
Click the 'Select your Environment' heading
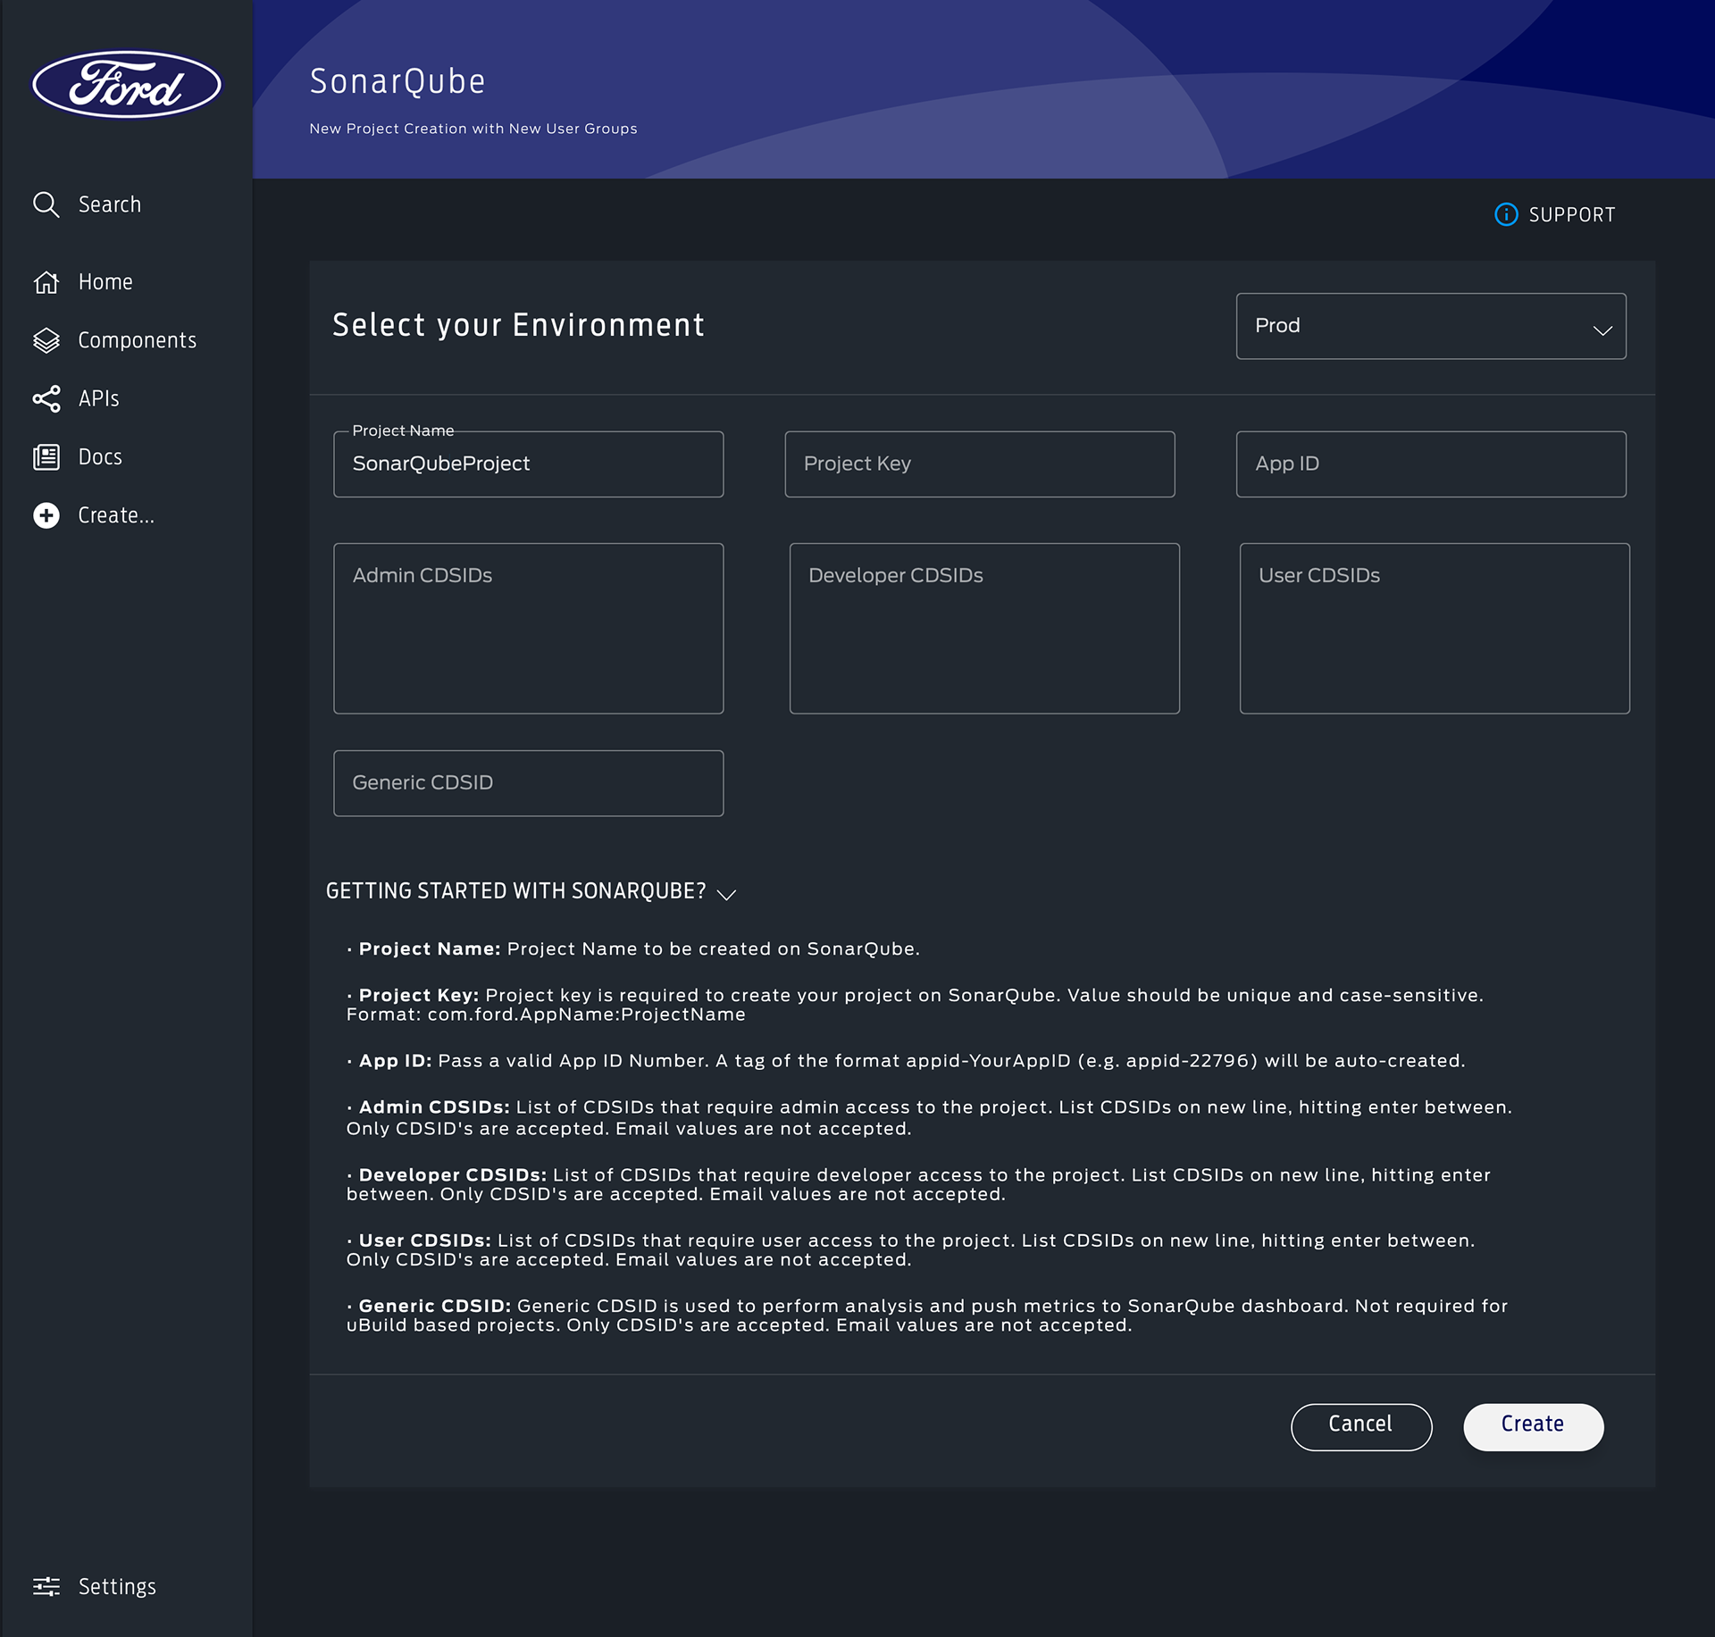point(518,325)
